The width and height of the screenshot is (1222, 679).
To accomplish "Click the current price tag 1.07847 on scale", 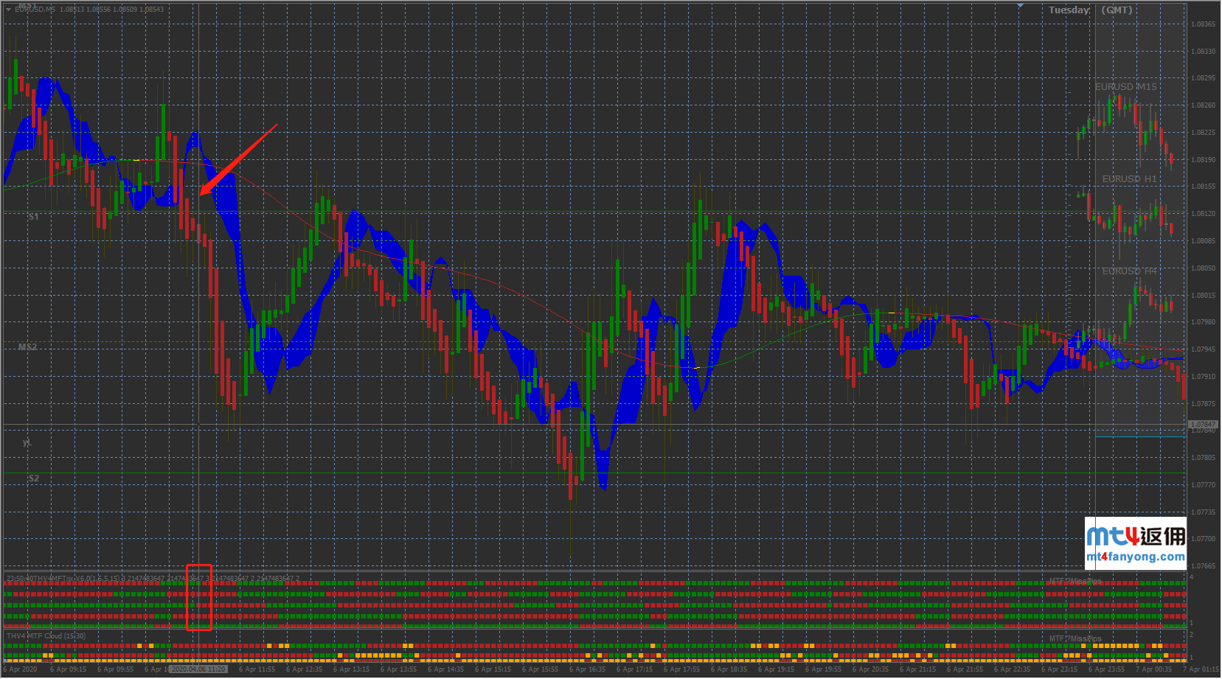I will tap(1203, 425).
